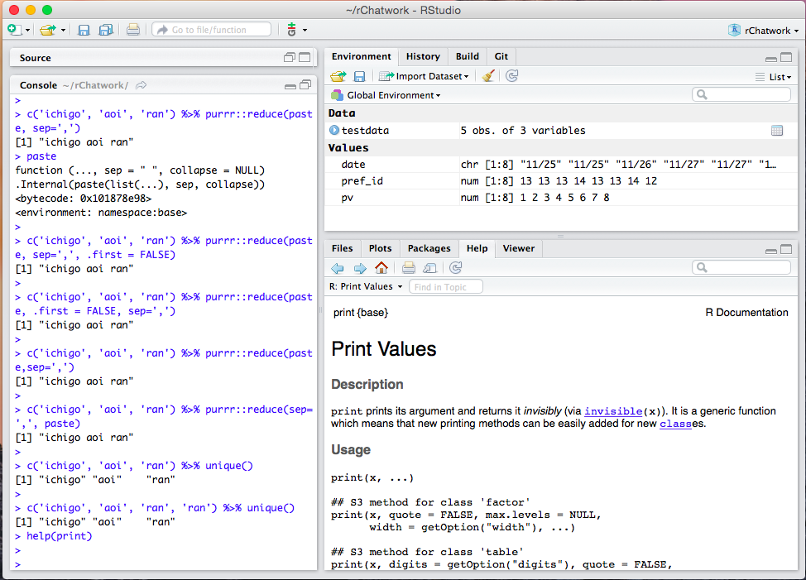The width and height of the screenshot is (806, 580).
Task: Expand the testdata object details
Action: pyautogui.click(x=334, y=131)
